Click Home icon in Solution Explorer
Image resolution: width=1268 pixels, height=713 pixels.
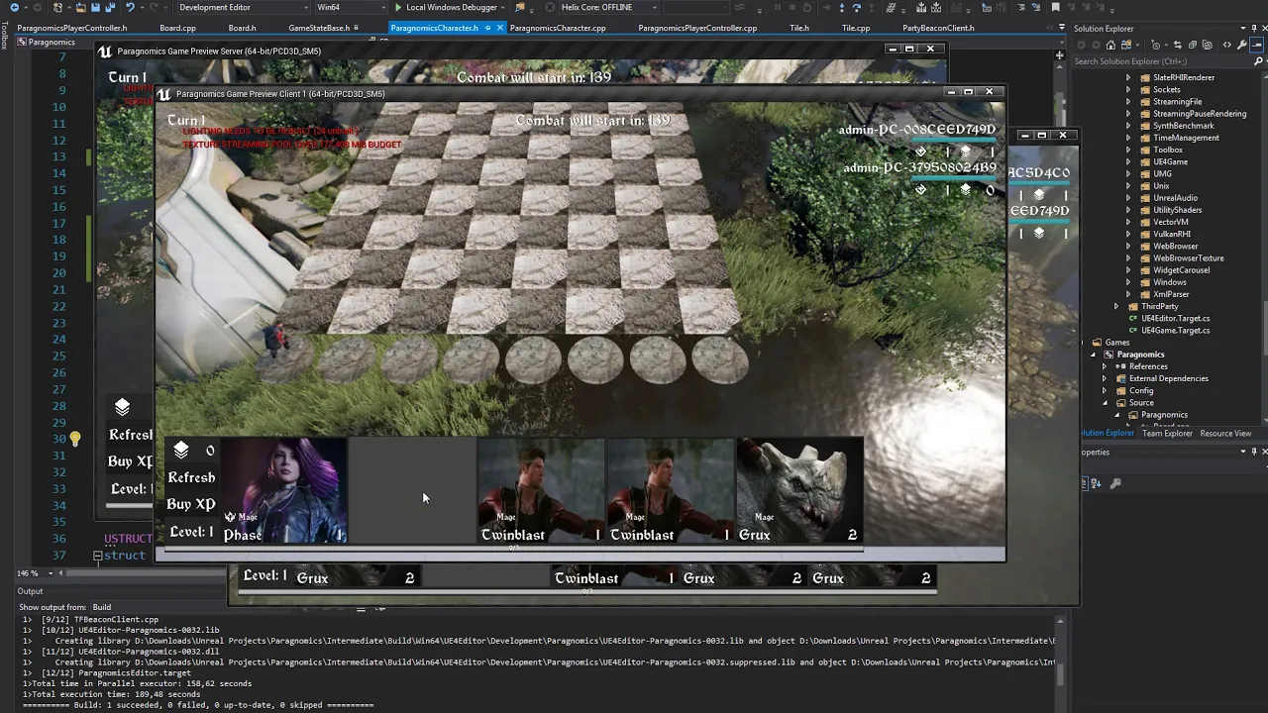(1110, 45)
